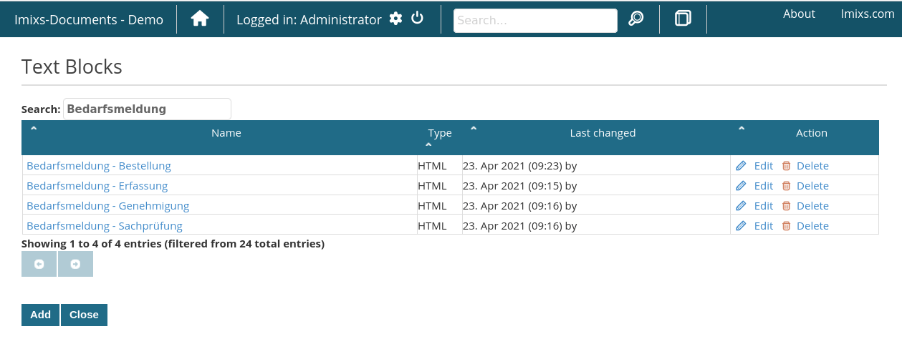Open the About menu item

(799, 14)
